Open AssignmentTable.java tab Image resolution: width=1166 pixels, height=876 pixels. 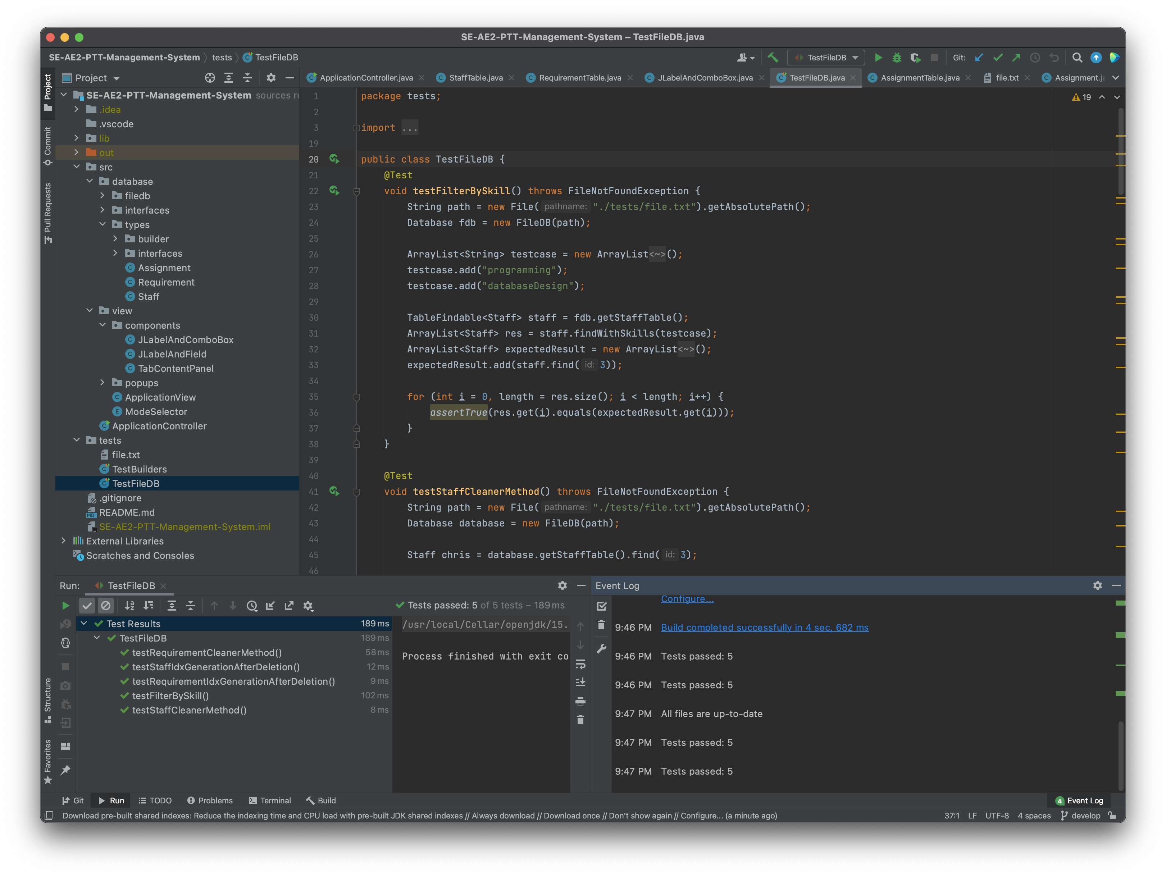tap(919, 78)
